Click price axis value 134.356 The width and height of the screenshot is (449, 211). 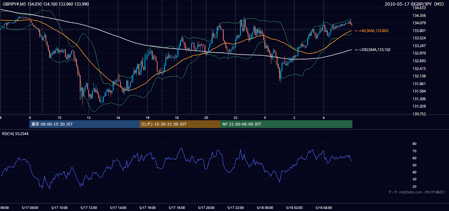419,15
